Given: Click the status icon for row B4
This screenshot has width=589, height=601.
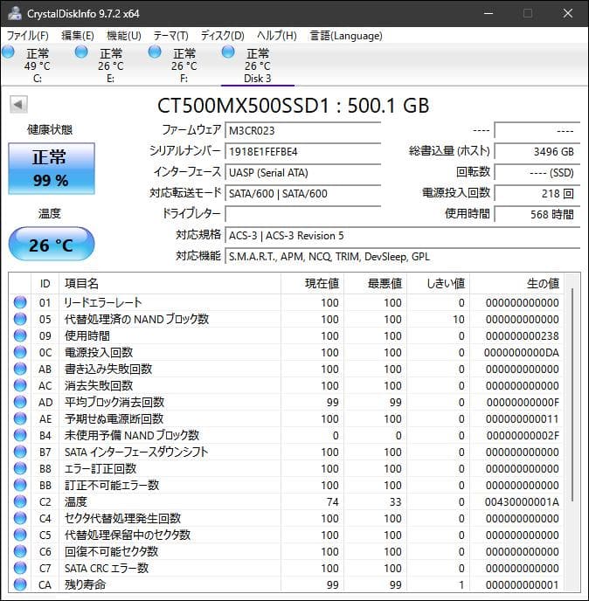Looking at the screenshot, I should [x=20, y=435].
